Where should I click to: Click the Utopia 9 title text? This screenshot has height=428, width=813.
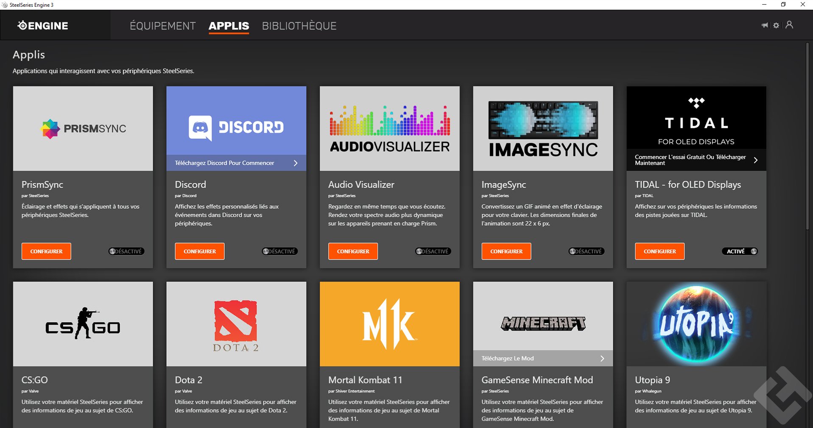click(653, 380)
